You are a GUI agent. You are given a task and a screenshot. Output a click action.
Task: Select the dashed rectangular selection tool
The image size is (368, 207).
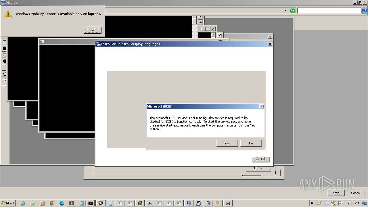(4, 68)
